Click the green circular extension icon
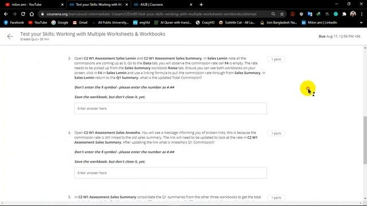This screenshot has height=206, width=367. pos(335,14)
